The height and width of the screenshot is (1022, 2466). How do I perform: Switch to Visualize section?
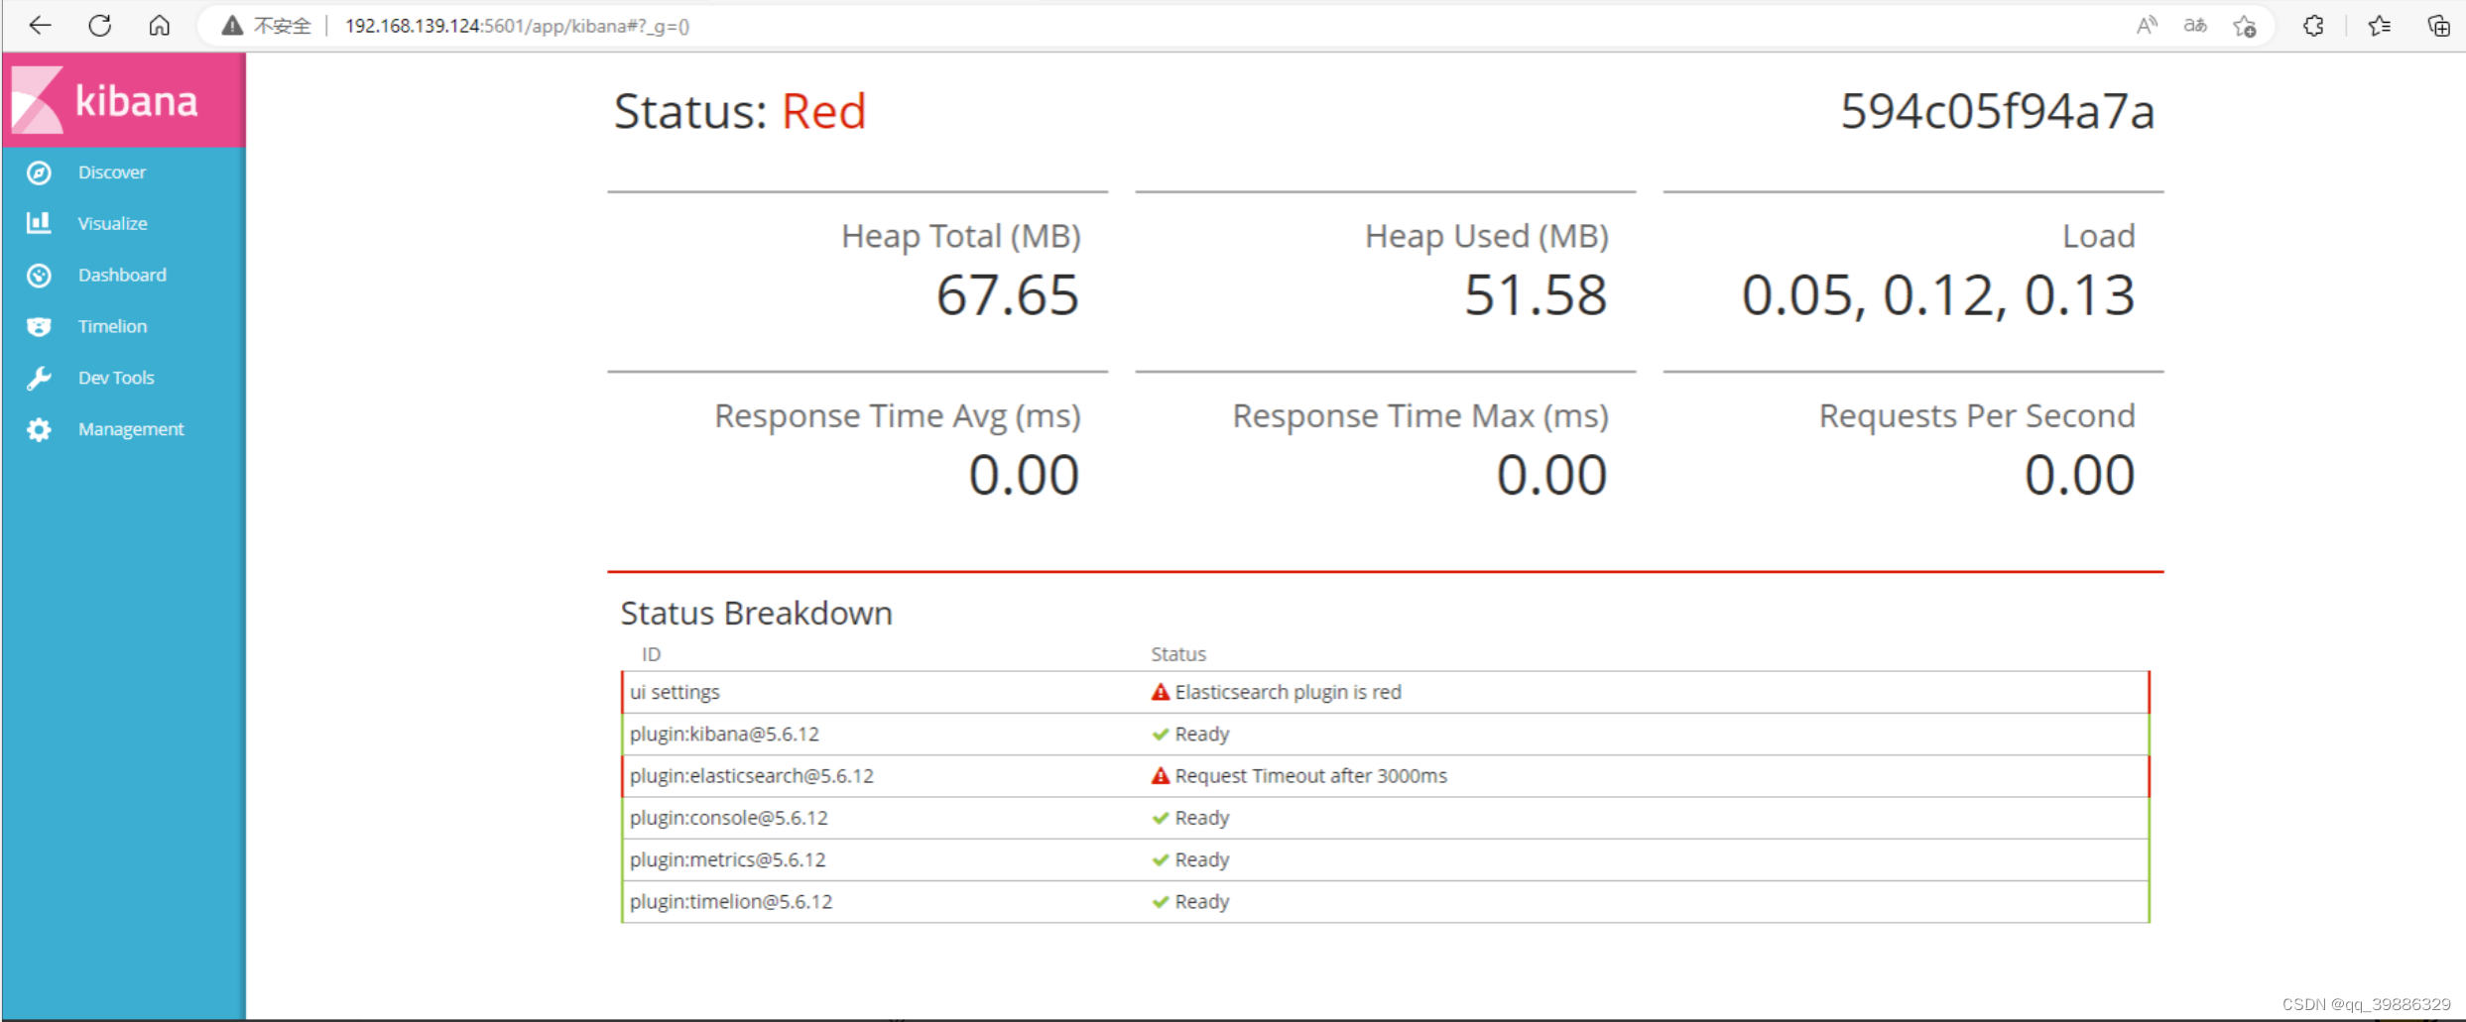click(113, 224)
